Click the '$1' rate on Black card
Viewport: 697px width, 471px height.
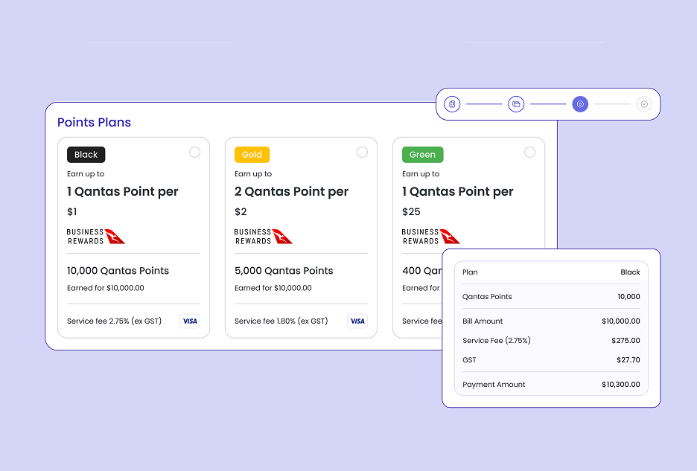(x=72, y=212)
